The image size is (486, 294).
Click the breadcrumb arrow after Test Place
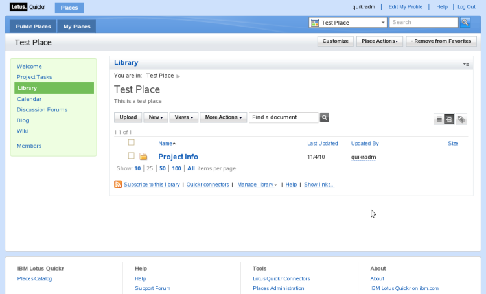pyautogui.click(x=178, y=76)
